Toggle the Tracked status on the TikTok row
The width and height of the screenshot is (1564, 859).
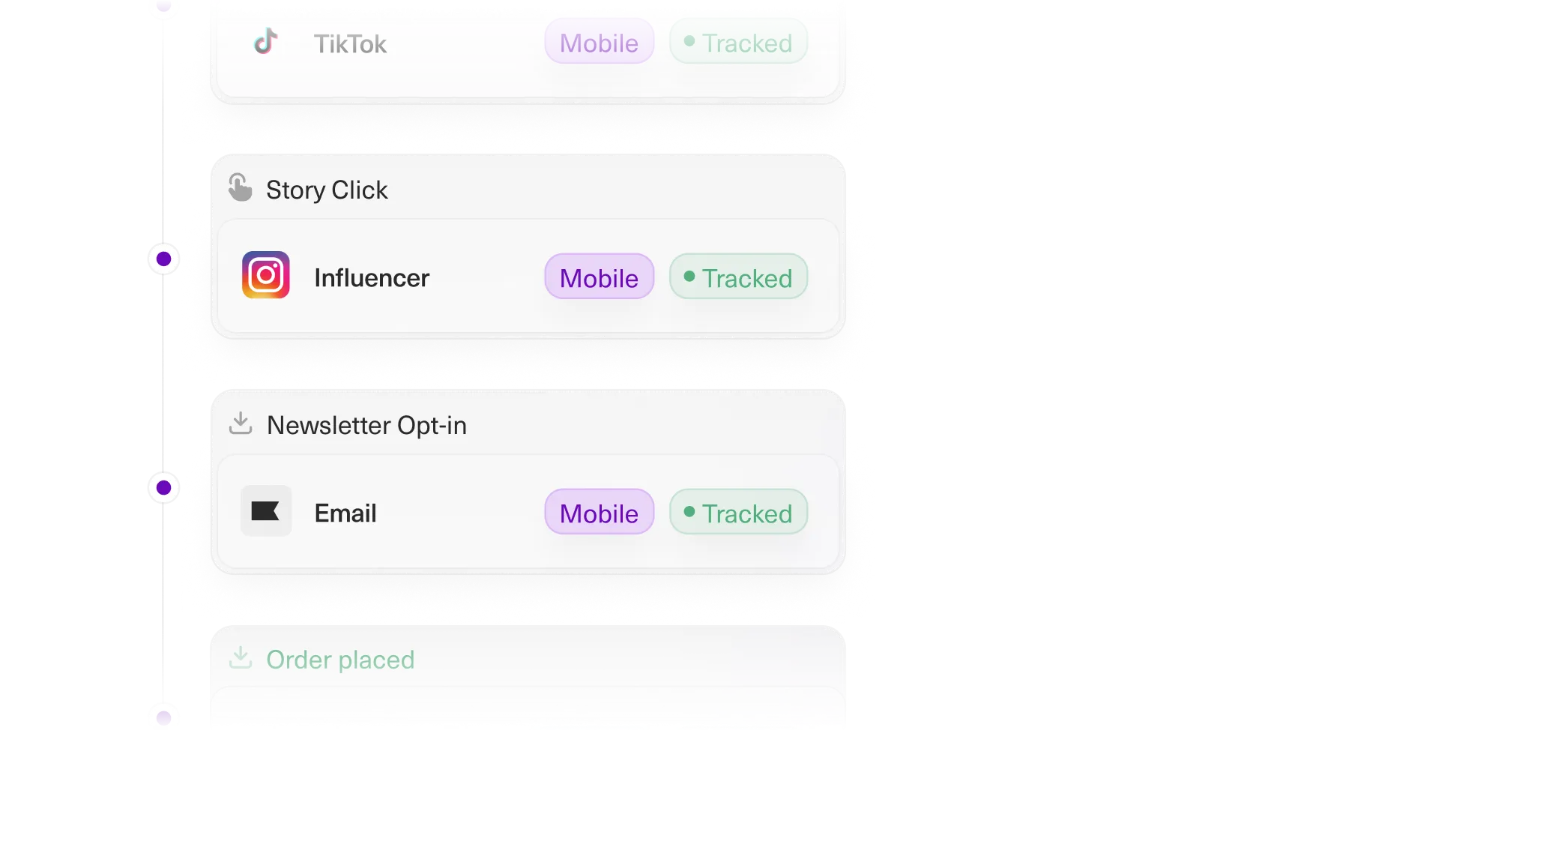click(x=738, y=41)
